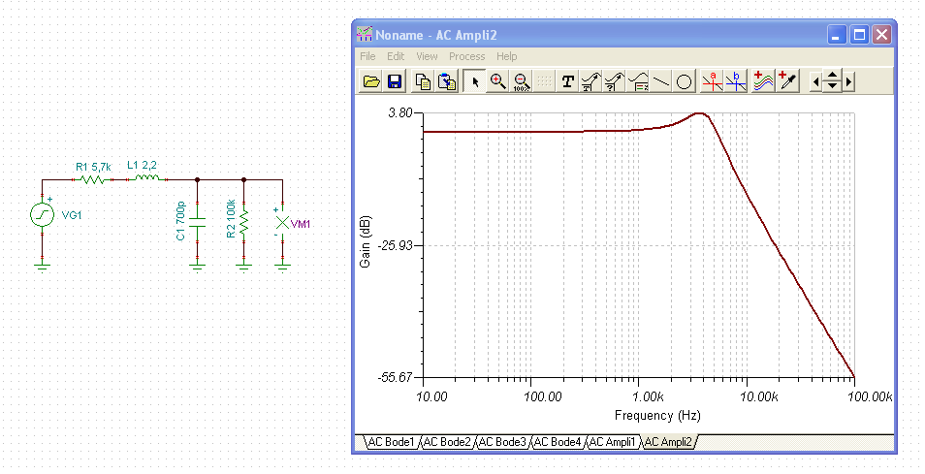
Task: Click the VG1 label text
Action: (72, 215)
